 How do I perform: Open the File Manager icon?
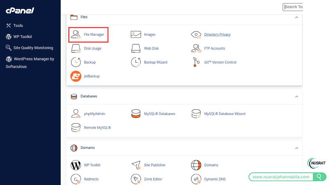tap(76, 34)
